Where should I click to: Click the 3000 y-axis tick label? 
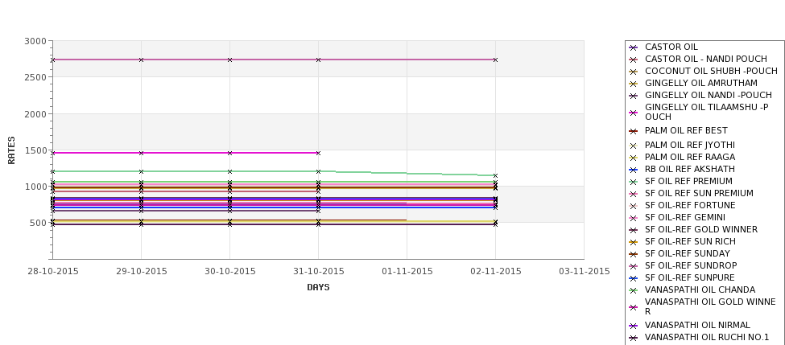35,42
